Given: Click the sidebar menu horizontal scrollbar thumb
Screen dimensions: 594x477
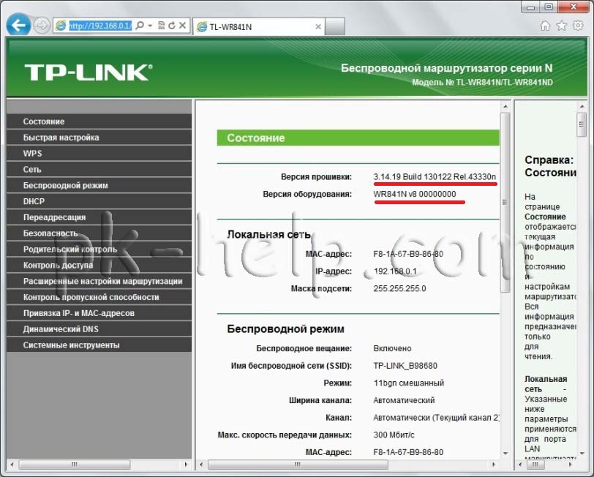Looking at the screenshot, I should click(75, 464).
